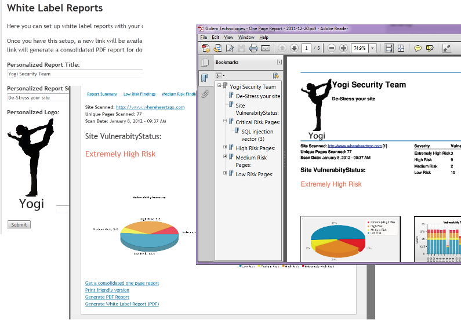Open the page thumbnails panel icon
The width and height of the screenshot is (461, 320).
click(x=205, y=62)
